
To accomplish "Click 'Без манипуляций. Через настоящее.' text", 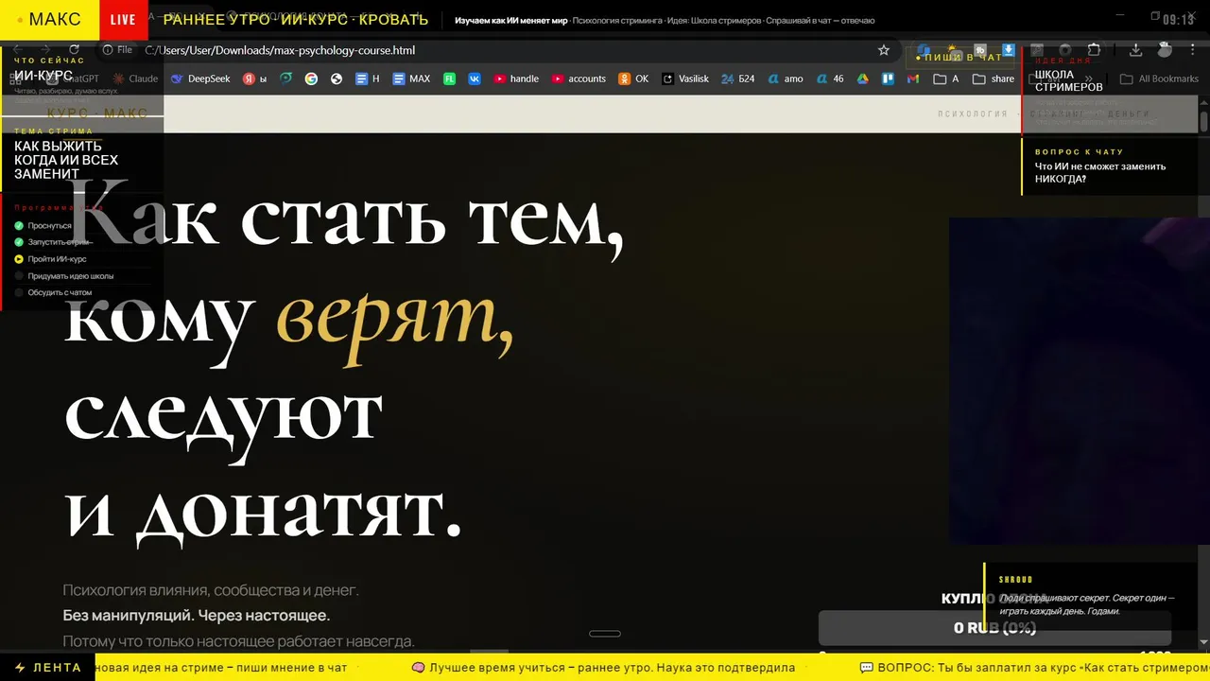I will [x=197, y=616].
